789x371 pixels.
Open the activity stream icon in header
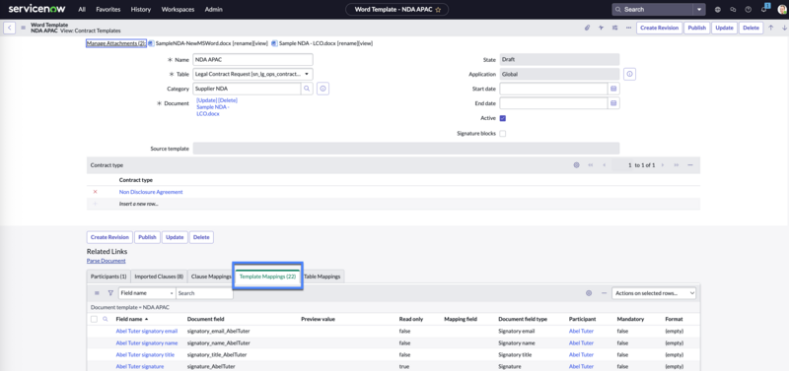tap(601, 28)
